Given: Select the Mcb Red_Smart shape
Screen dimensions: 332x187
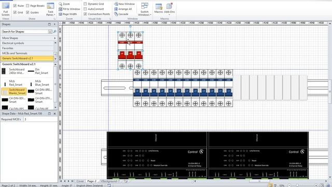Looking at the screenshot, I should [x=13, y=83].
